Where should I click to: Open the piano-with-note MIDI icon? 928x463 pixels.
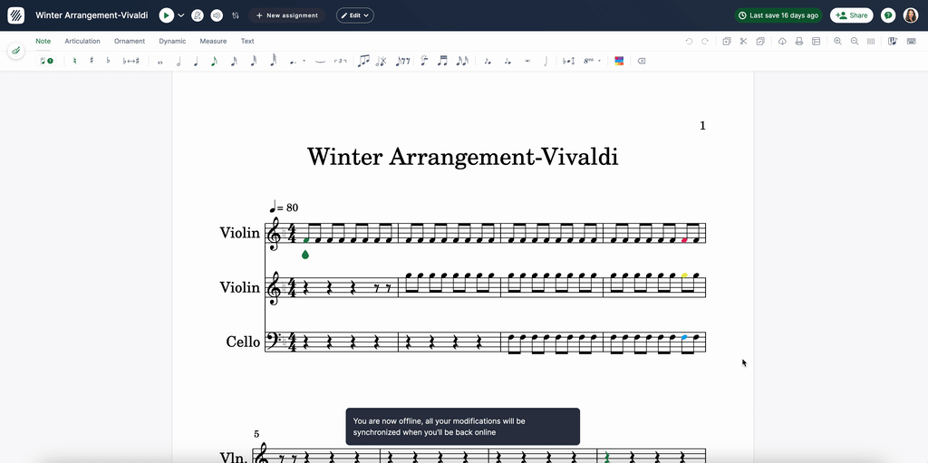[893, 42]
